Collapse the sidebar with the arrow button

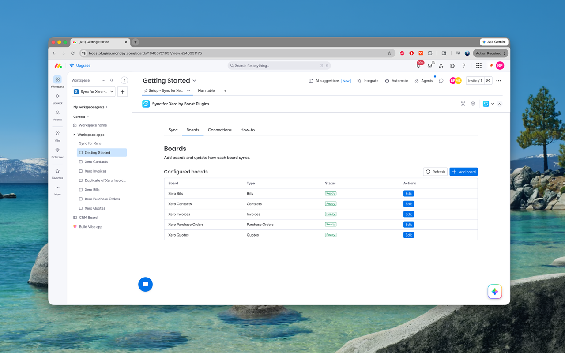click(124, 80)
